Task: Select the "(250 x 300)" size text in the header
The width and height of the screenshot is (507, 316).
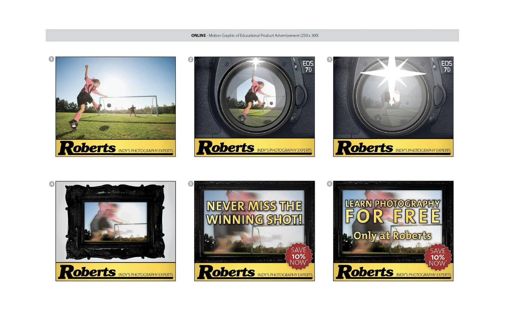Action: click(x=309, y=35)
